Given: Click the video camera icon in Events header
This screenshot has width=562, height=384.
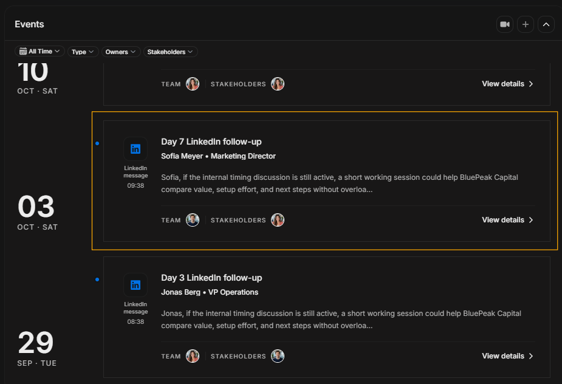Looking at the screenshot, I should click(x=505, y=24).
